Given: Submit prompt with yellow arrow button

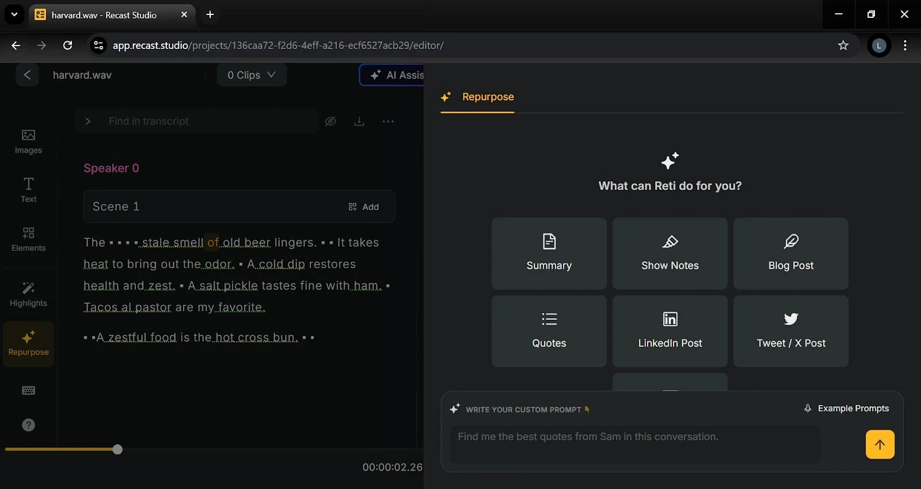Looking at the screenshot, I should (880, 444).
